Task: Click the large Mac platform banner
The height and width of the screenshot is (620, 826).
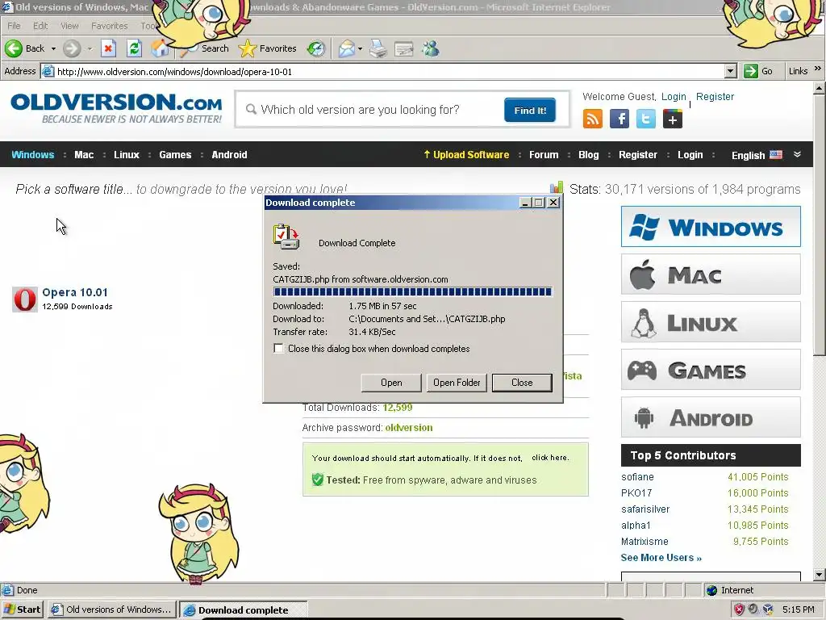Action: coord(711,274)
